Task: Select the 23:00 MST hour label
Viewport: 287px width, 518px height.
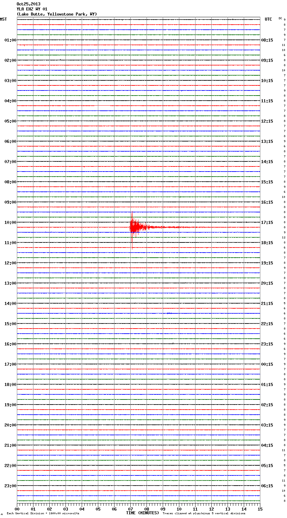Action: pos(10,486)
